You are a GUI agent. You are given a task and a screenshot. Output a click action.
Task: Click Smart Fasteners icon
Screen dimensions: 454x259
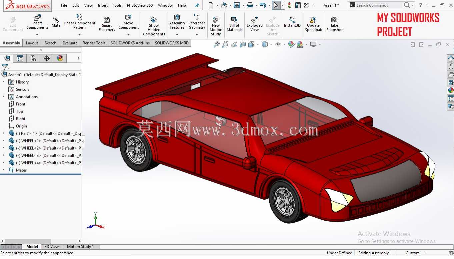point(107,24)
